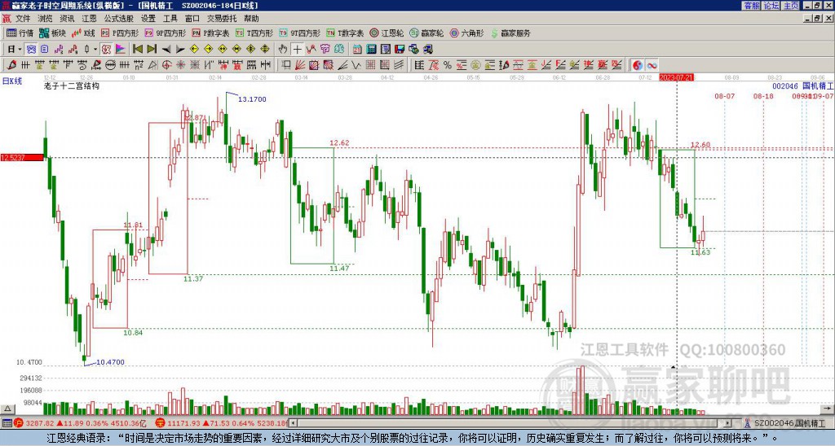Open the P四方形 square tool

coord(120,33)
